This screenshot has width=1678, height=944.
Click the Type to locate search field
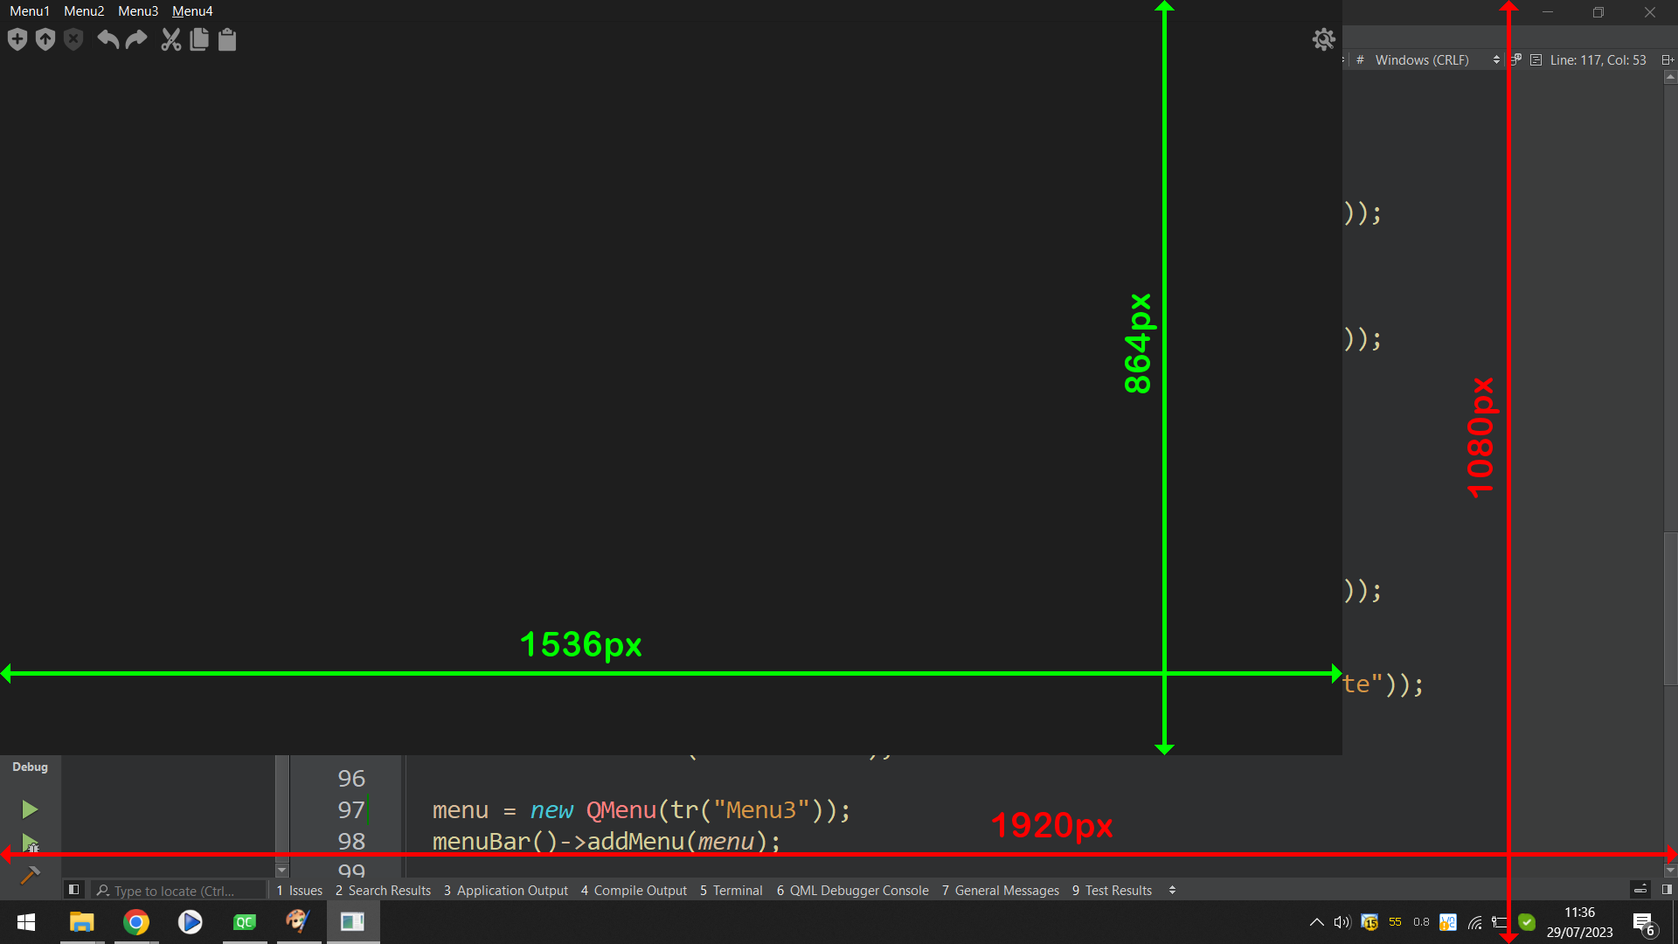[175, 891]
